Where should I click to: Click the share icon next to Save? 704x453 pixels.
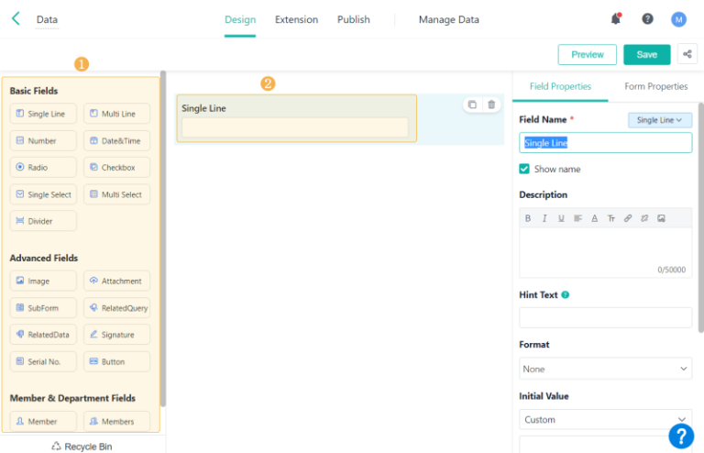coord(687,54)
